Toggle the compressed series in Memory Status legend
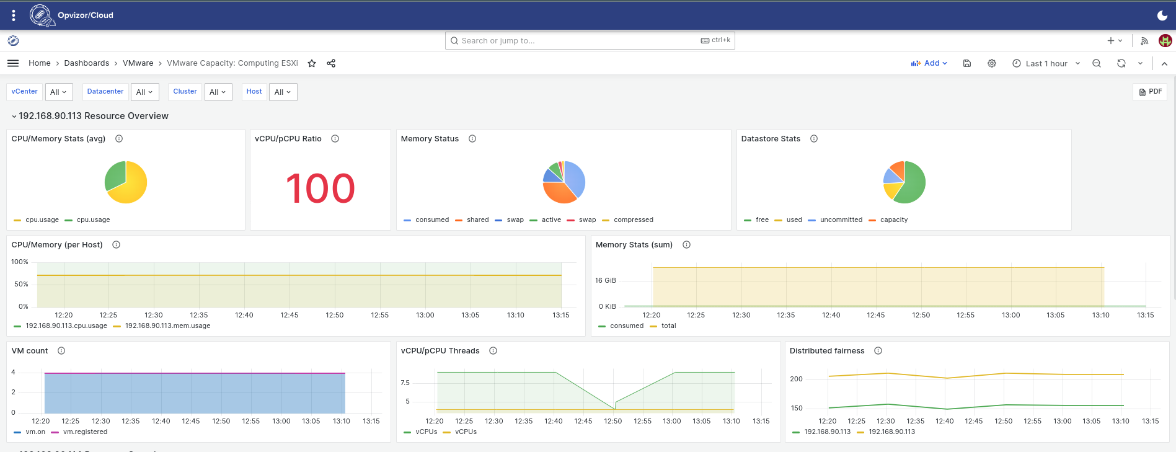The width and height of the screenshot is (1176, 452). click(634, 220)
